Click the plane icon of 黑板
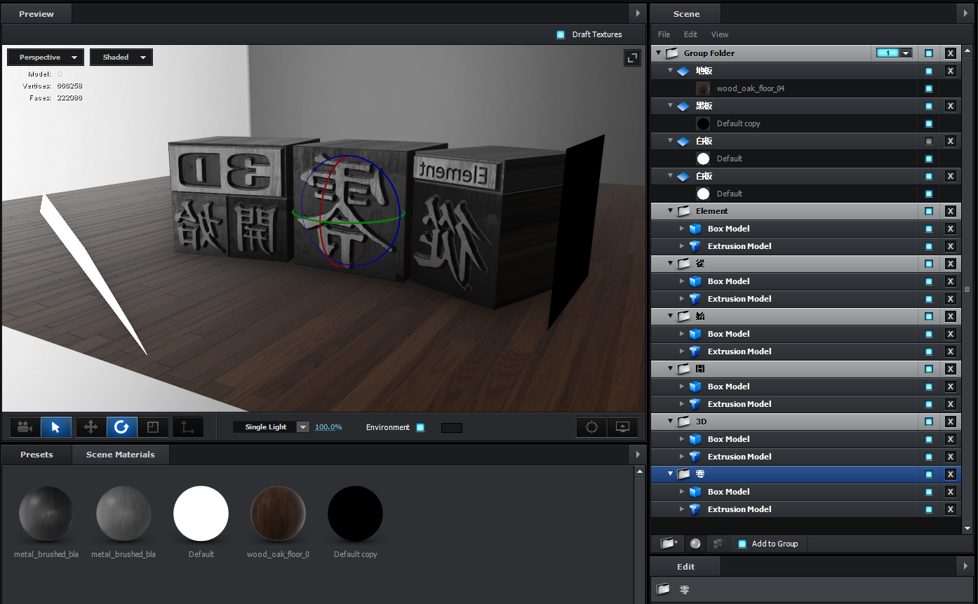Viewport: 978px width, 604px height. click(684, 106)
